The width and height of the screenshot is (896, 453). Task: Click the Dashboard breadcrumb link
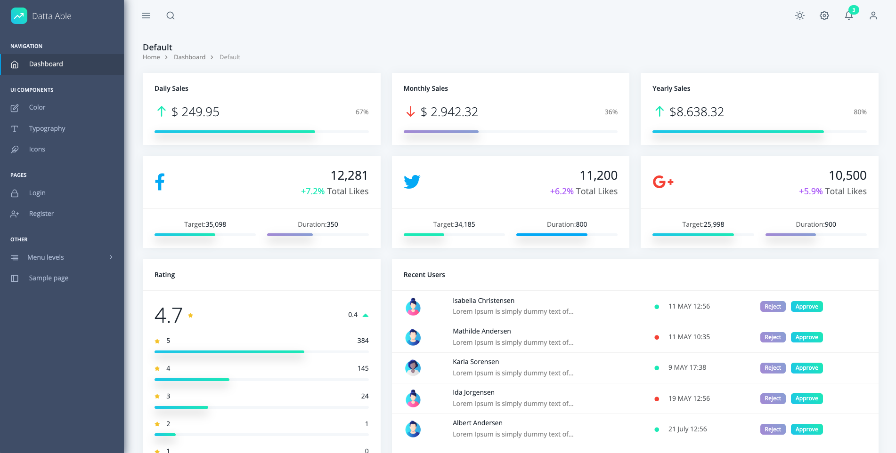pos(189,57)
